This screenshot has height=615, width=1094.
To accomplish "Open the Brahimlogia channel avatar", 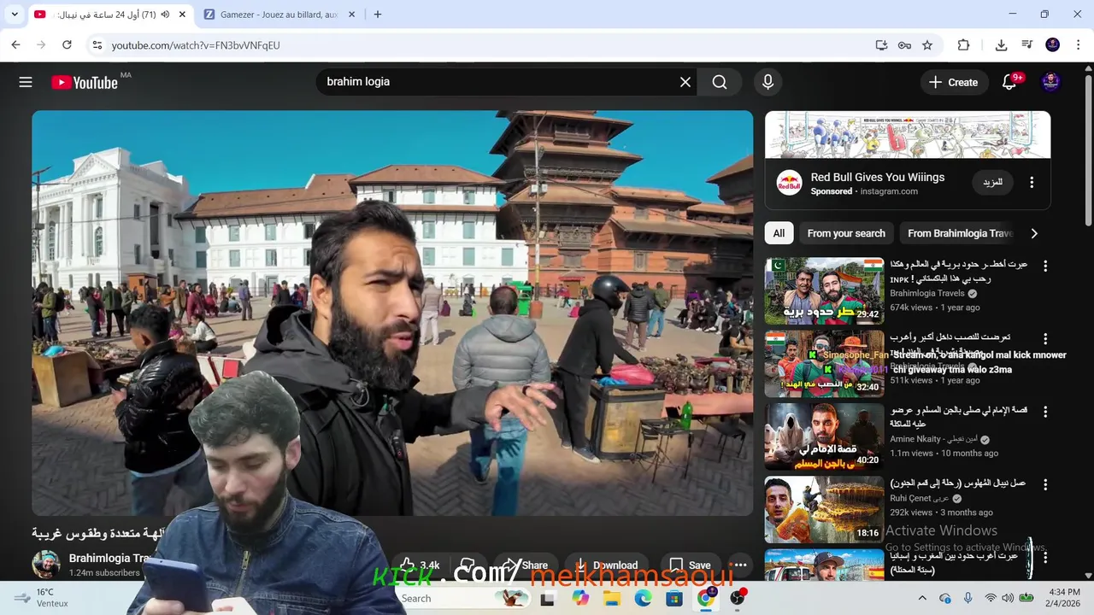I will click(45, 564).
